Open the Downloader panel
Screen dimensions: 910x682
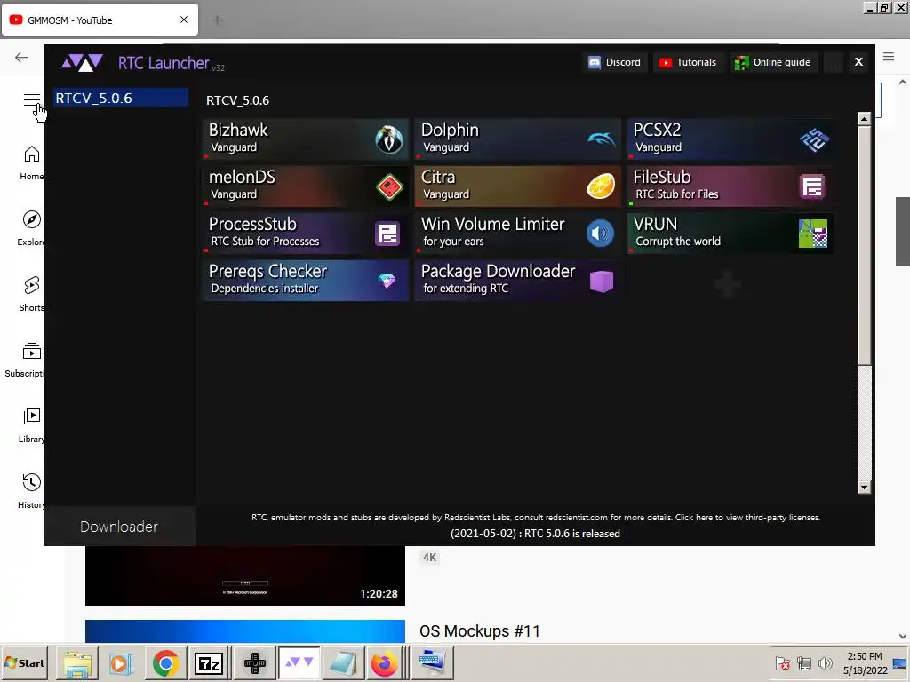click(x=119, y=527)
